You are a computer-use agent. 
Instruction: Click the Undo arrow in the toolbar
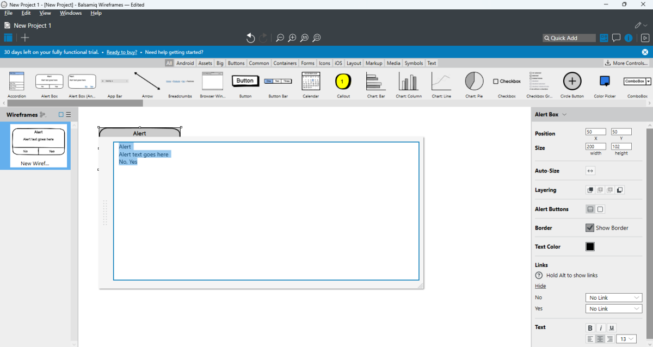click(250, 38)
